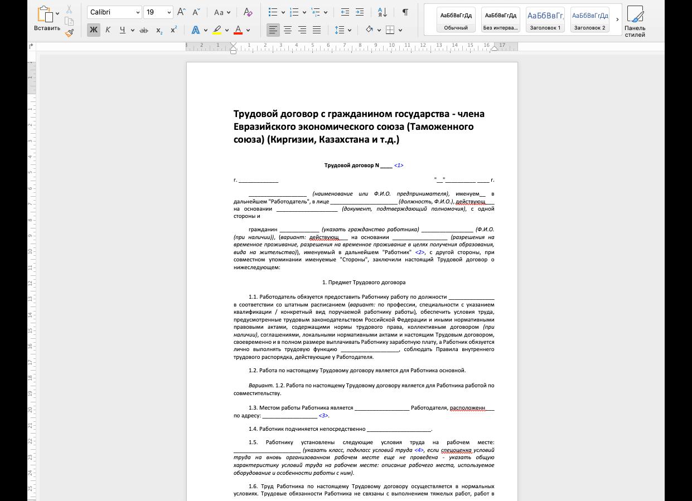The image size is (692, 501).
Task: Apply the Обычный style
Action: click(x=456, y=20)
